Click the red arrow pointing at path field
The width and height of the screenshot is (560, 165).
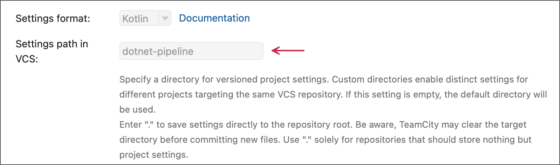click(x=288, y=51)
